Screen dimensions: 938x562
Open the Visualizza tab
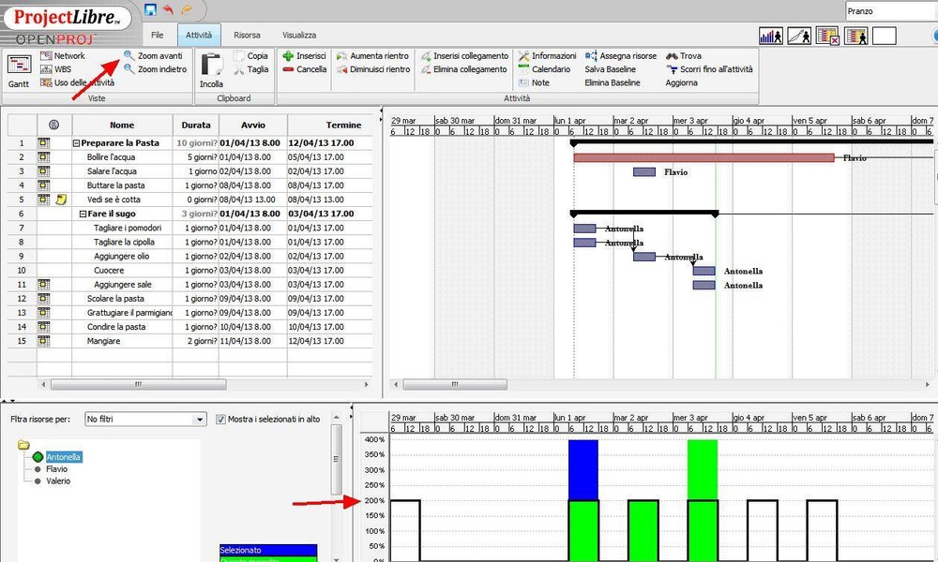coord(298,34)
